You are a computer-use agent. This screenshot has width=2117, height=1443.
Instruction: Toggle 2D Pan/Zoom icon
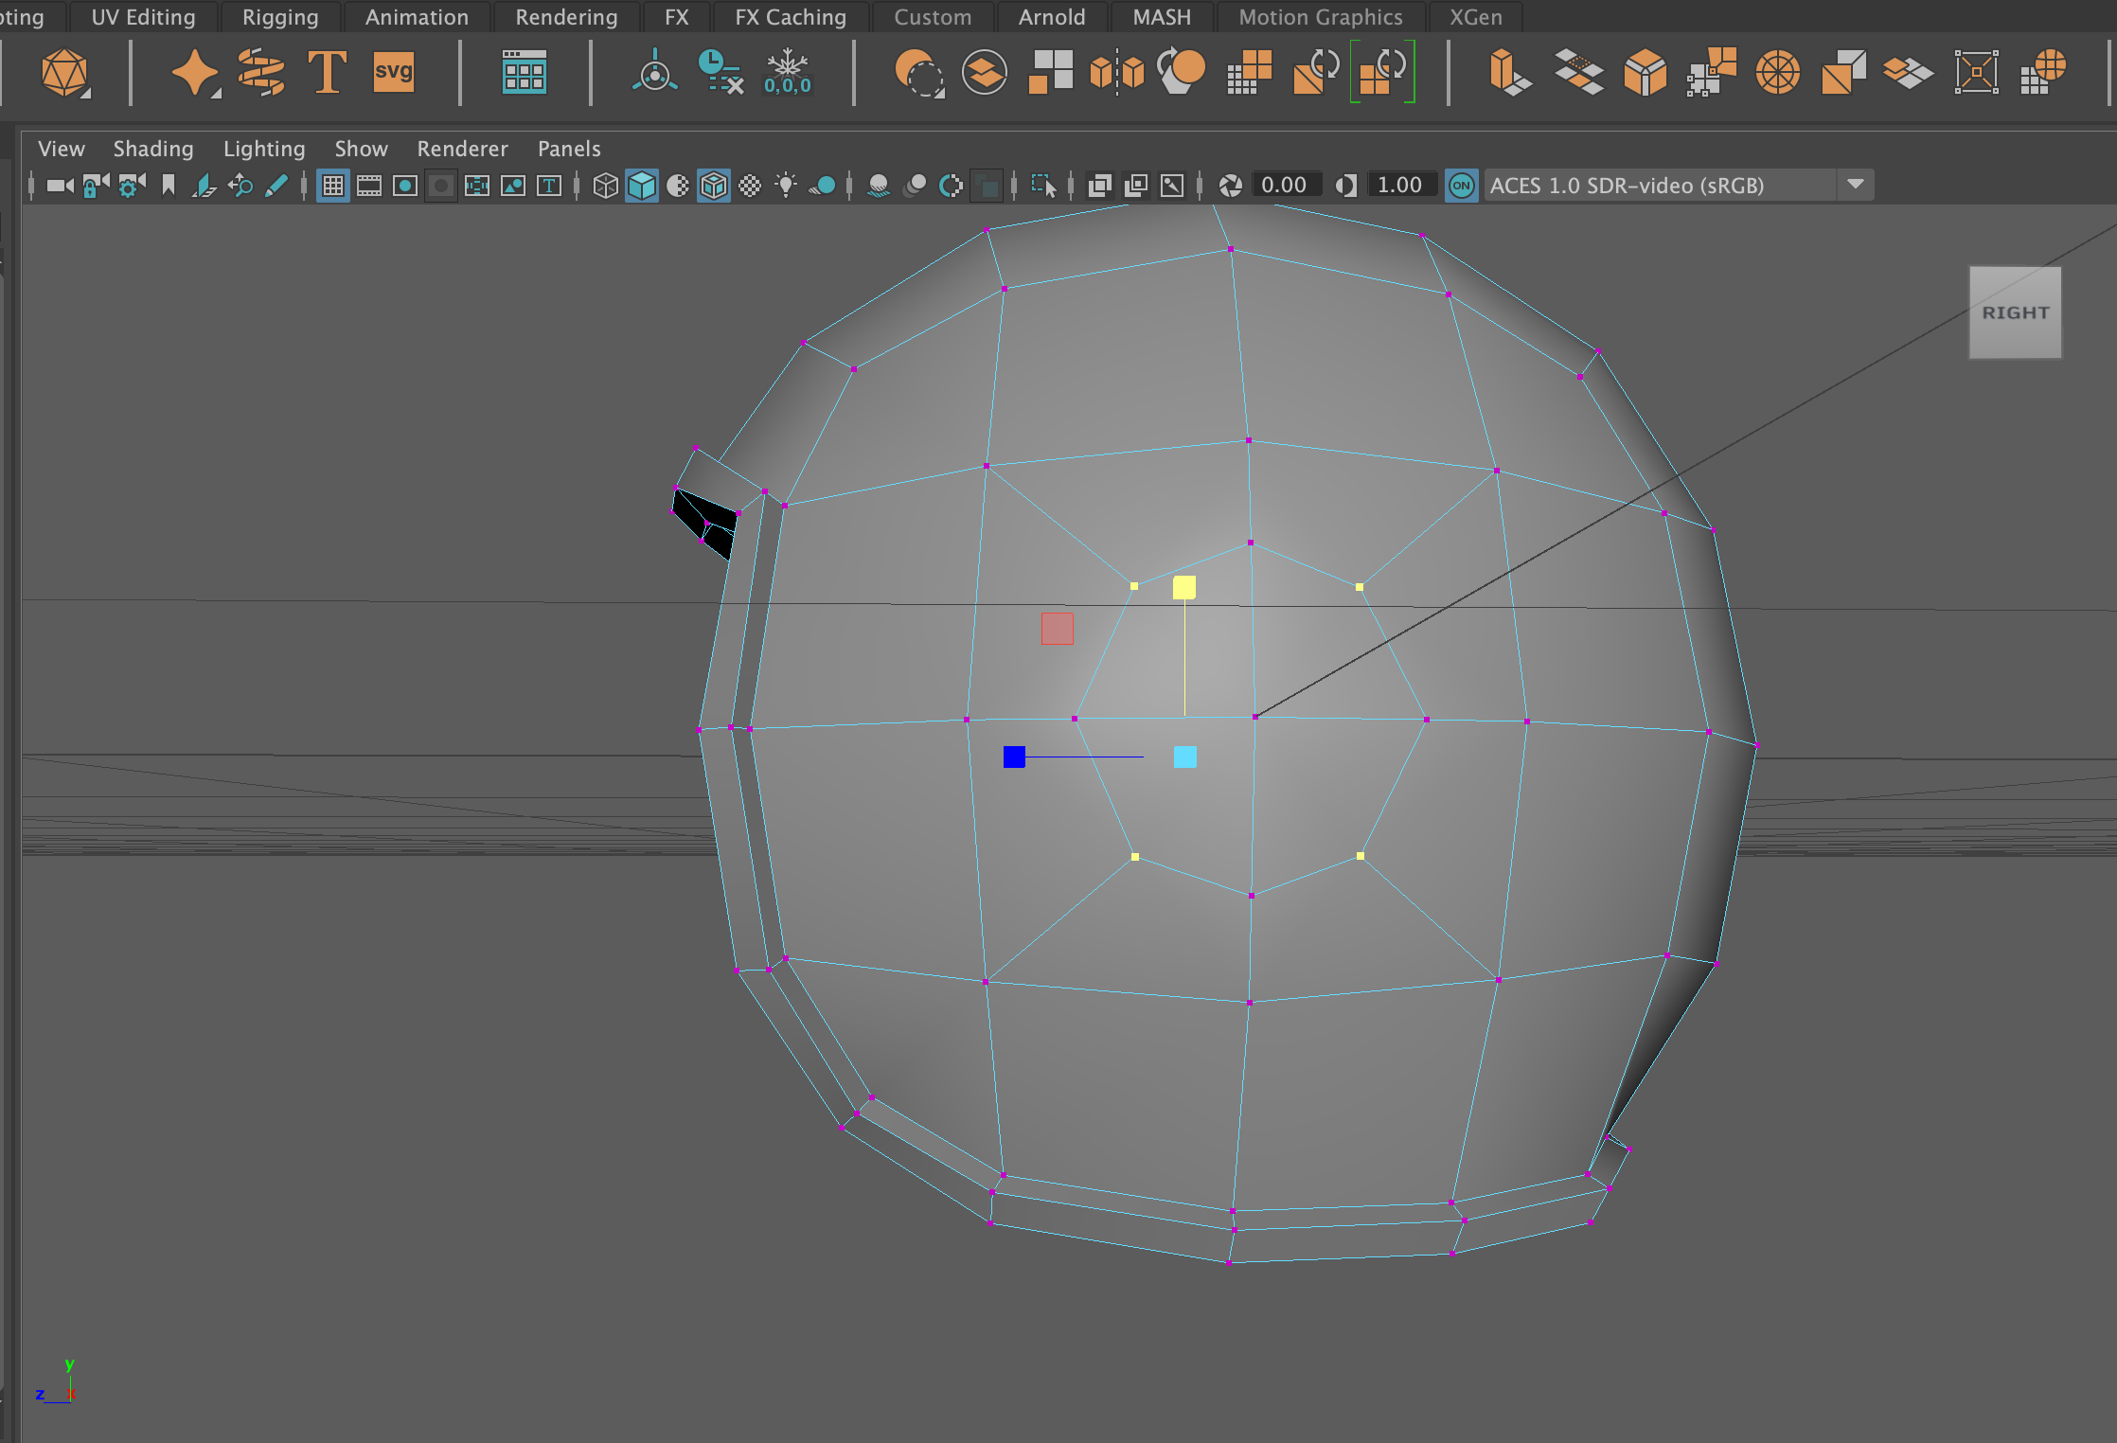(240, 186)
